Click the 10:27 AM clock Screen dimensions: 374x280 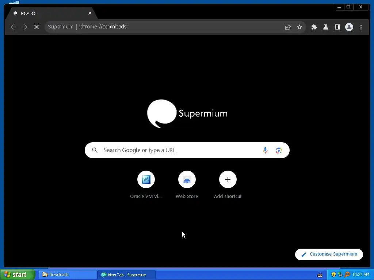pyautogui.click(x=360, y=275)
